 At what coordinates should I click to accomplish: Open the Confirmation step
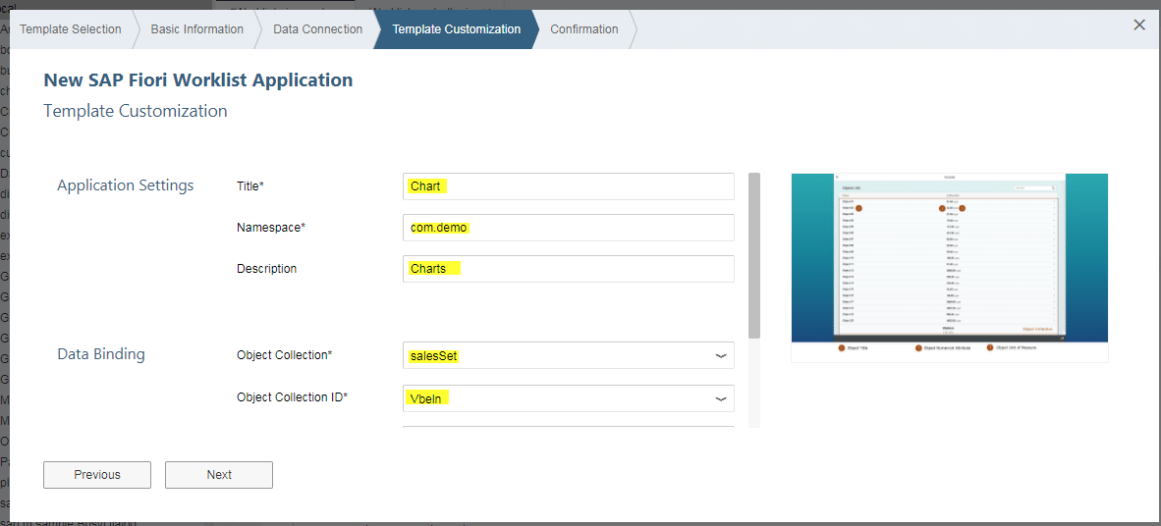click(x=583, y=29)
